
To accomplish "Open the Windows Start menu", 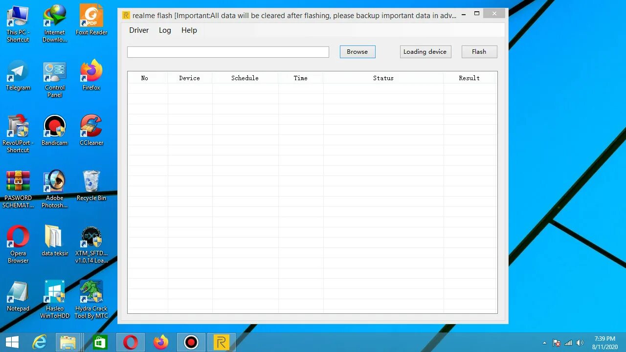I will click(x=12, y=342).
